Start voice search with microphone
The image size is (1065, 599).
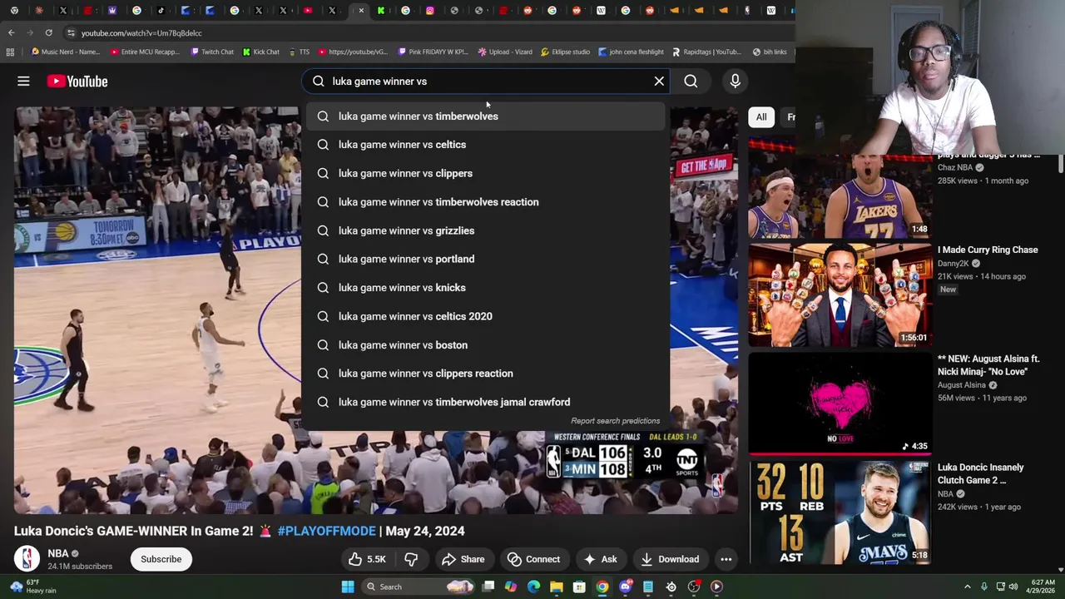pyautogui.click(x=735, y=82)
